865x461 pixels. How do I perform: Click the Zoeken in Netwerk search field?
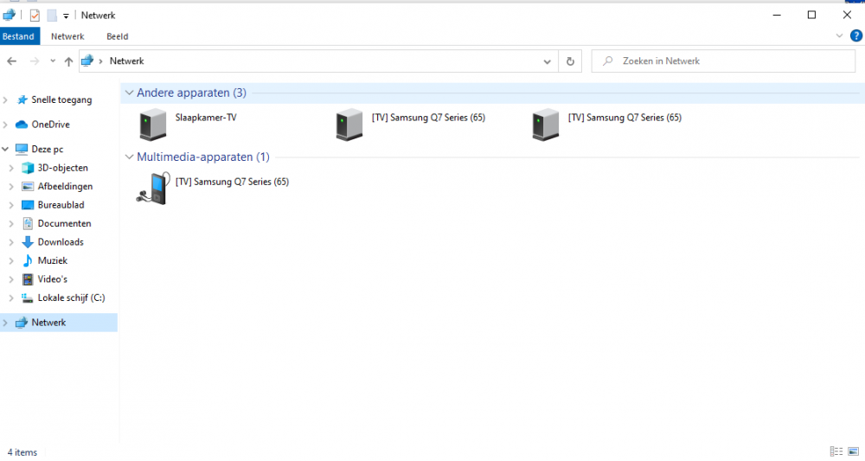723,61
